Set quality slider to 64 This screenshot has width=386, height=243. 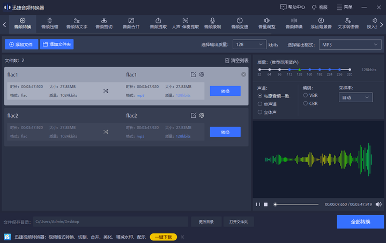pyautogui.click(x=270, y=70)
